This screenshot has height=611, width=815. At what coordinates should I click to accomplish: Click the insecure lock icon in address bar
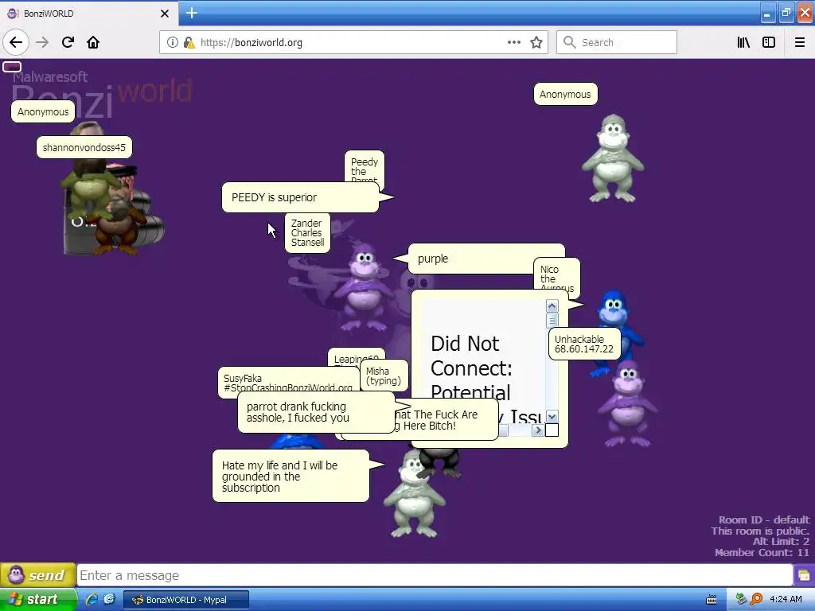189,42
